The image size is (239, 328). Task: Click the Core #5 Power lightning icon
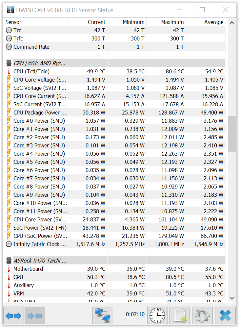coord(9,162)
